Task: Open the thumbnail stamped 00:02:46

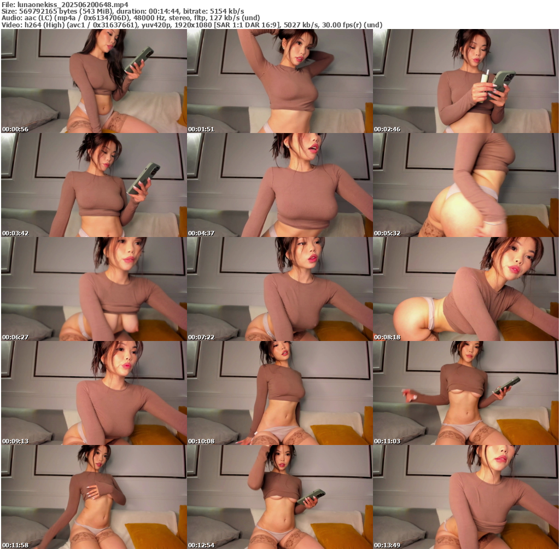Action: [465, 81]
